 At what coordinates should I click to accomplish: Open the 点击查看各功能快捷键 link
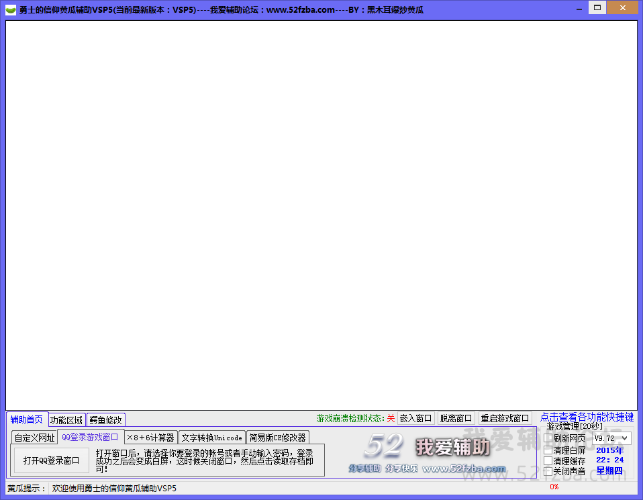point(587,417)
